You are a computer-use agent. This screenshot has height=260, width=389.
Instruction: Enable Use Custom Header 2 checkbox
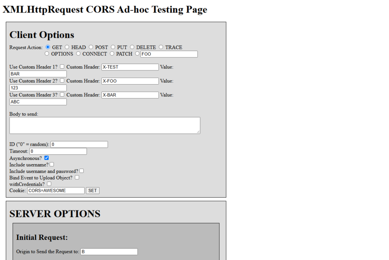62,81
